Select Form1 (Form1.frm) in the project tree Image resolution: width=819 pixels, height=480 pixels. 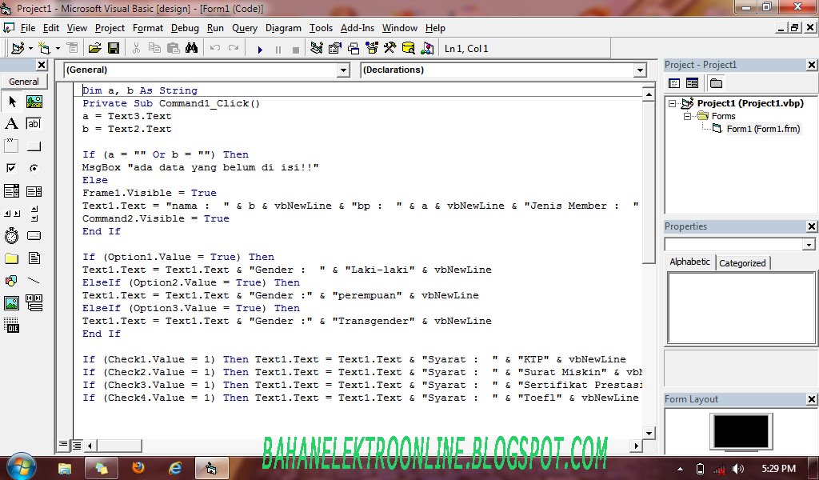click(x=762, y=129)
